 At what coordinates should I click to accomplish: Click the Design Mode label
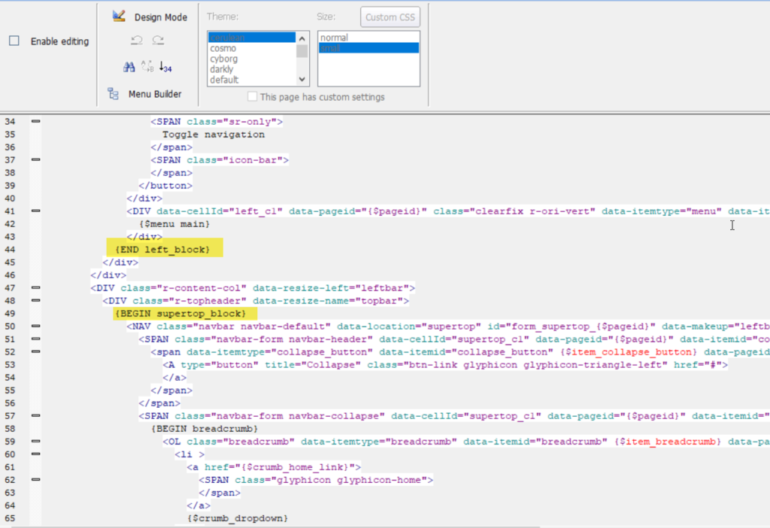(x=160, y=17)
